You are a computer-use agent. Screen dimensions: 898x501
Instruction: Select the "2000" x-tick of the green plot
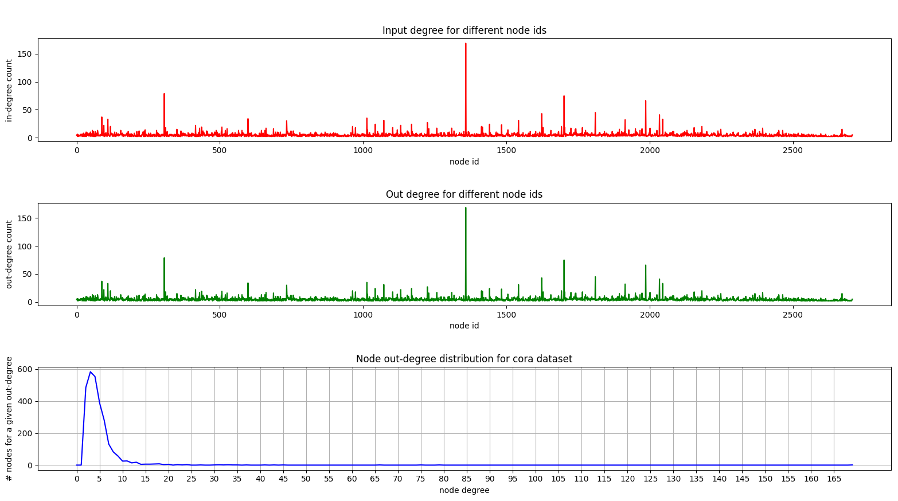click(x=650, y=314)
